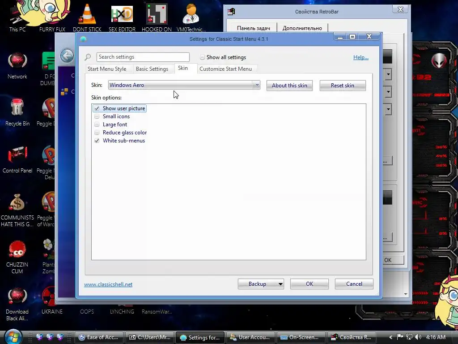
Task: Visit www.classicshell.net link
Action: pyautogui.click(x=108, y=284)
